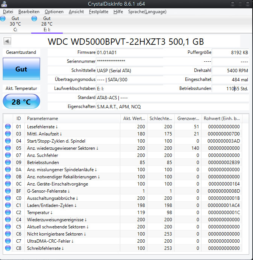
Task: Click status orb for C2 Temperatur row
Action: [x=8, y=212]
